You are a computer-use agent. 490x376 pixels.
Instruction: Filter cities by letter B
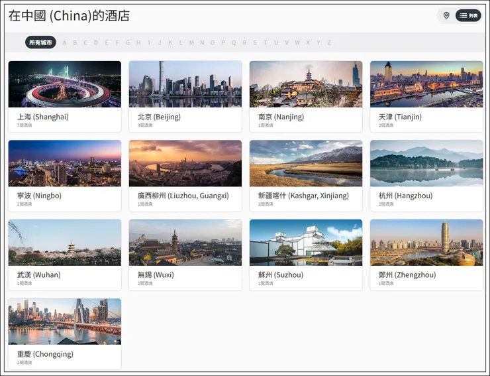(x=75, y=42)
